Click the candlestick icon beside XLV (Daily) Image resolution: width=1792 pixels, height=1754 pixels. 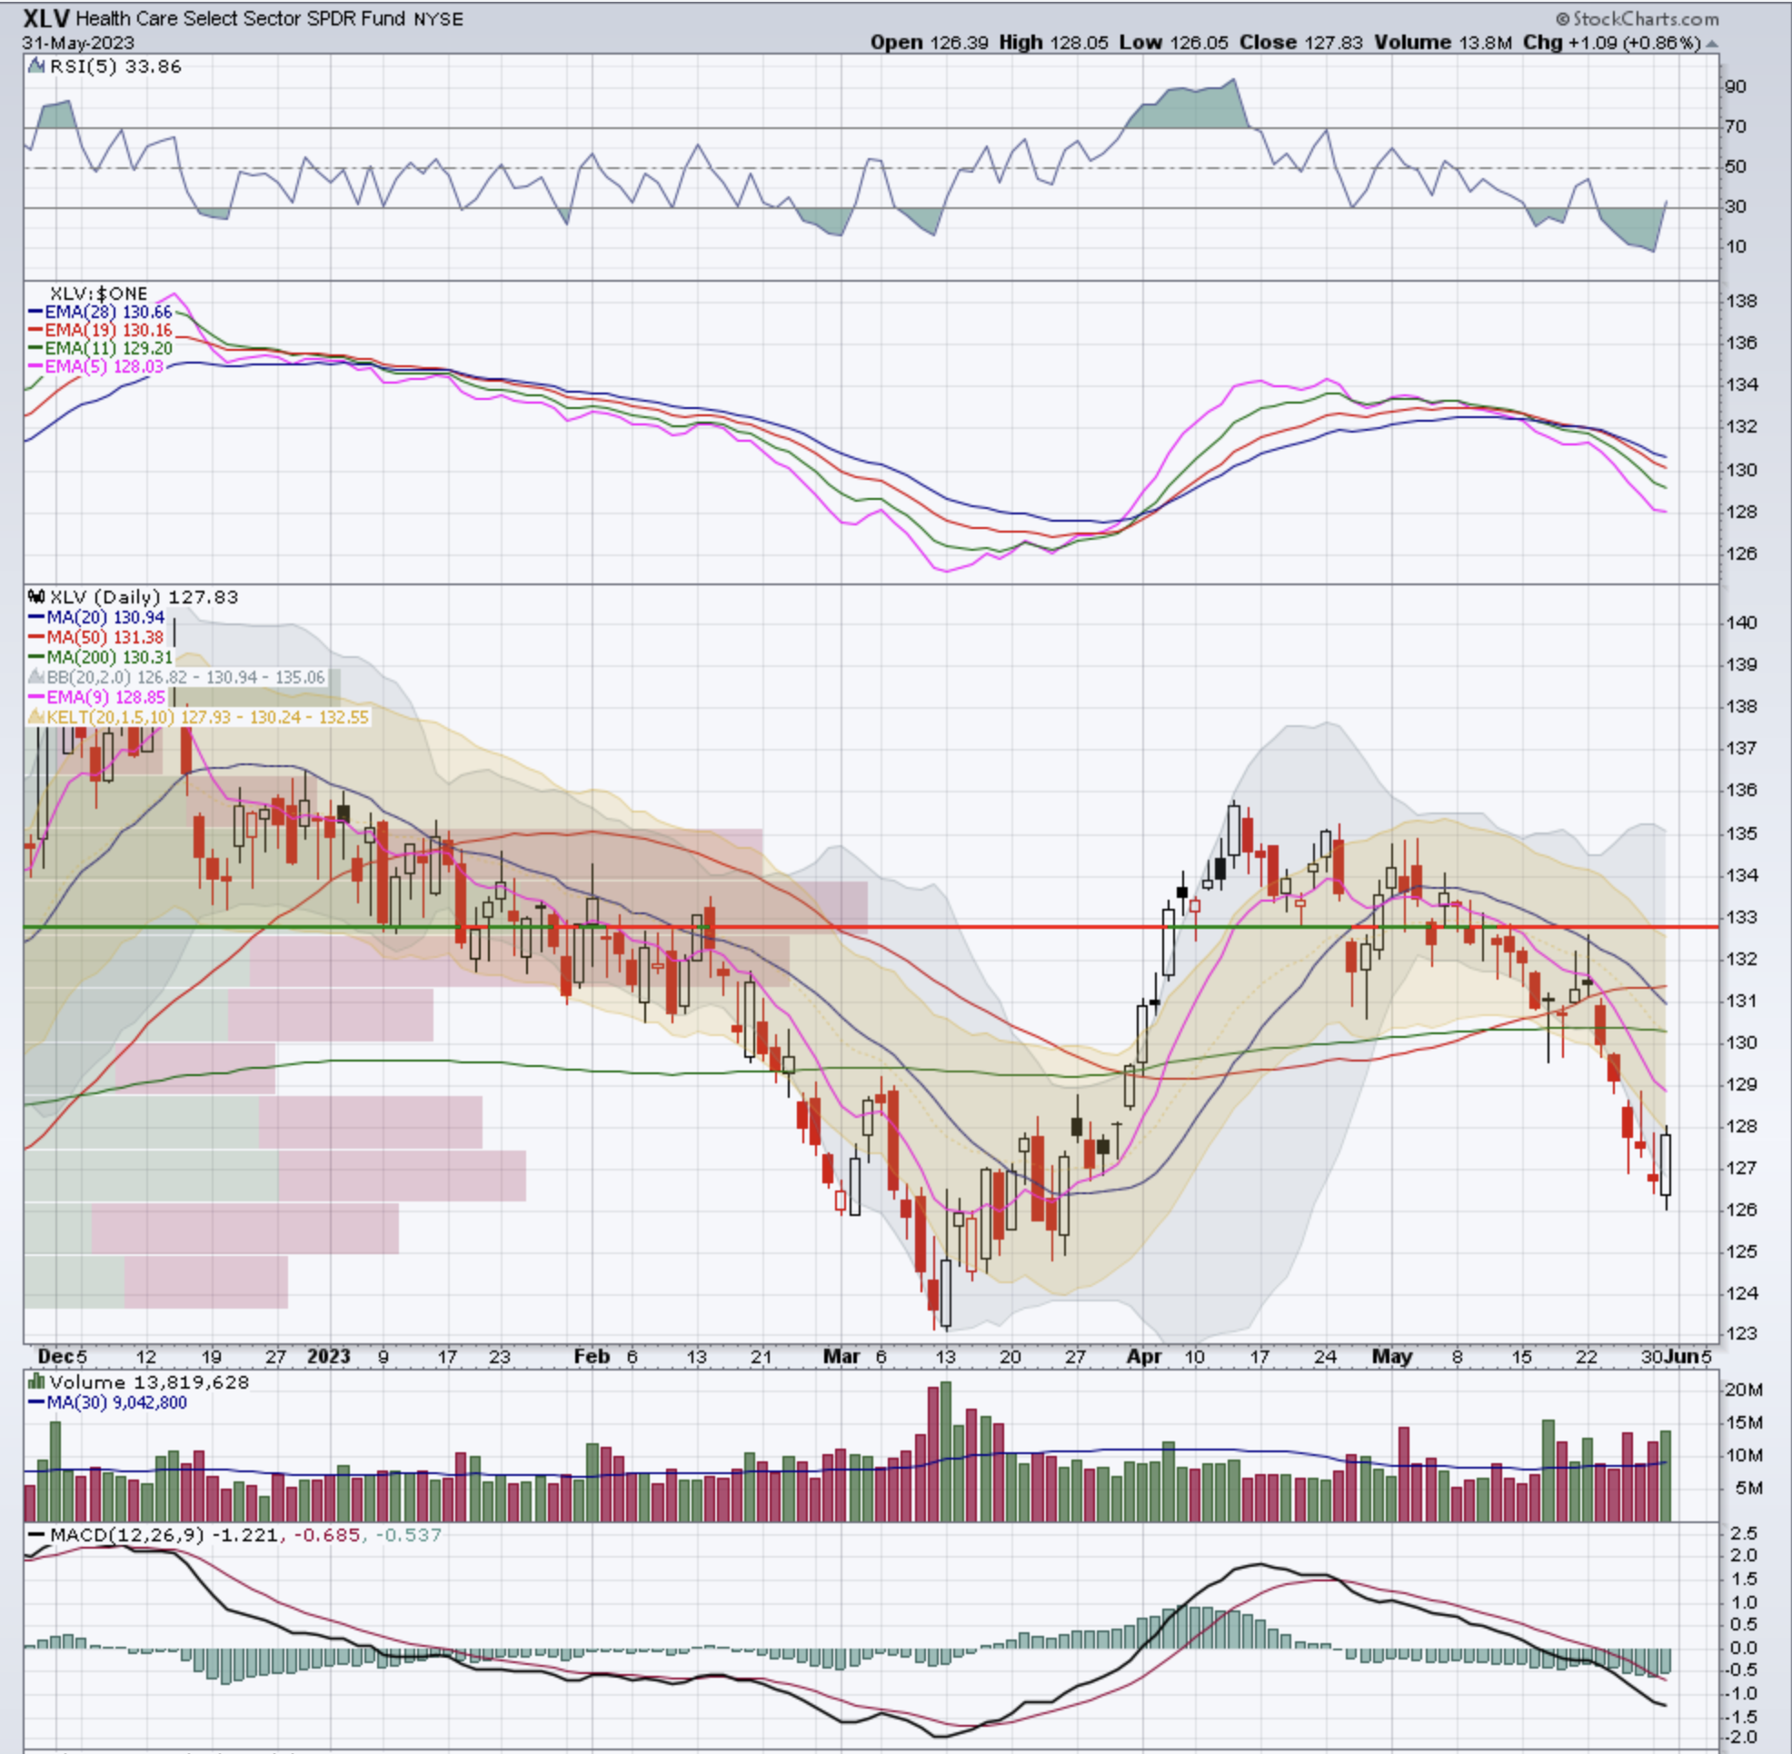(x=36, y=597)
